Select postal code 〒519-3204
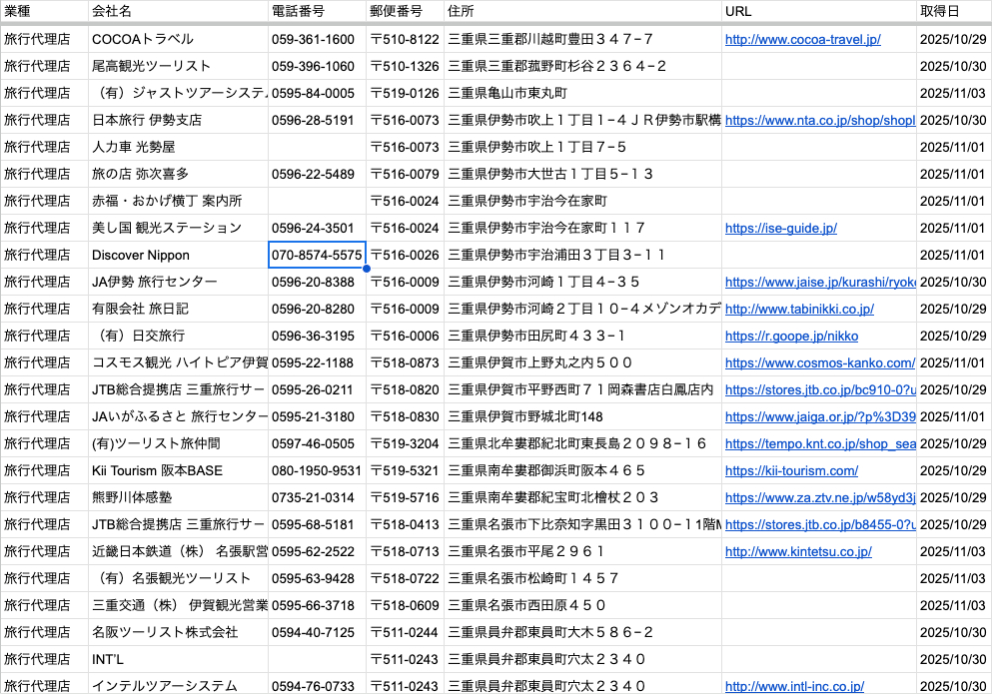This screenshot has width=992, height=694. 405,444
